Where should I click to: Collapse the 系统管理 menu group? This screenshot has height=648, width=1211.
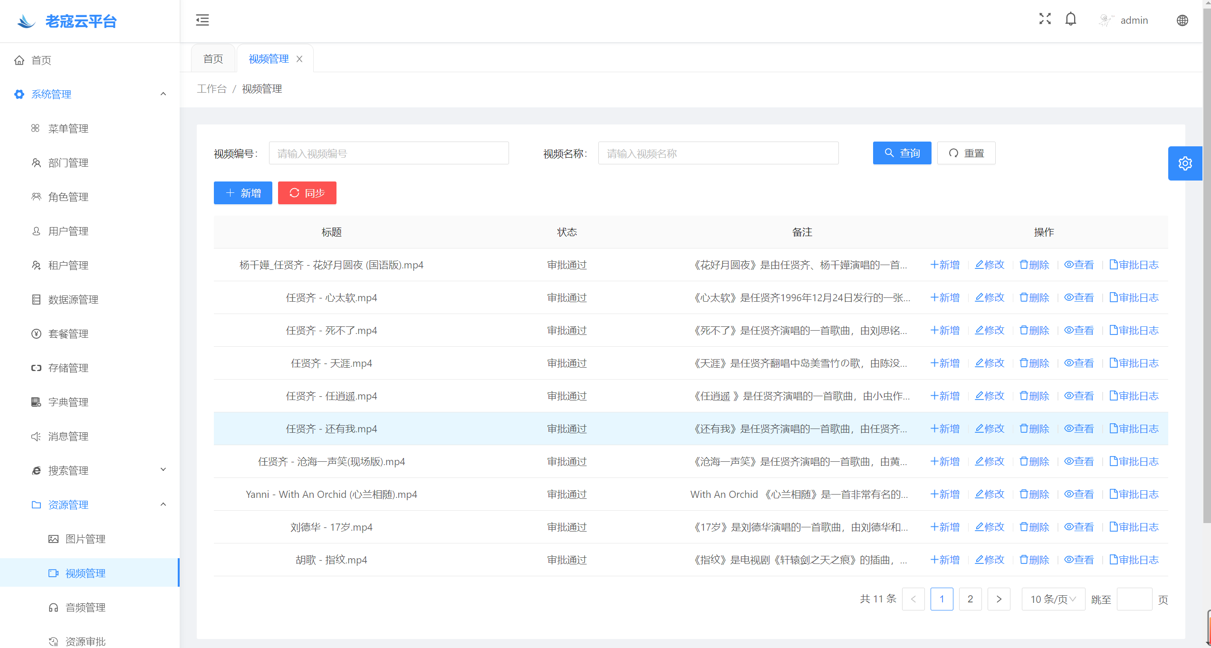pos(163,94)
